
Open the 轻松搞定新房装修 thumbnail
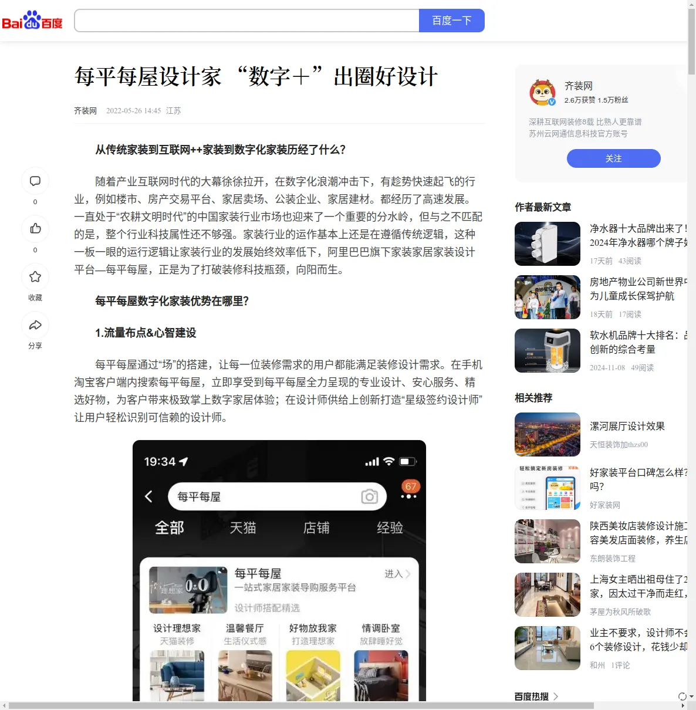[x=548, y=488]
